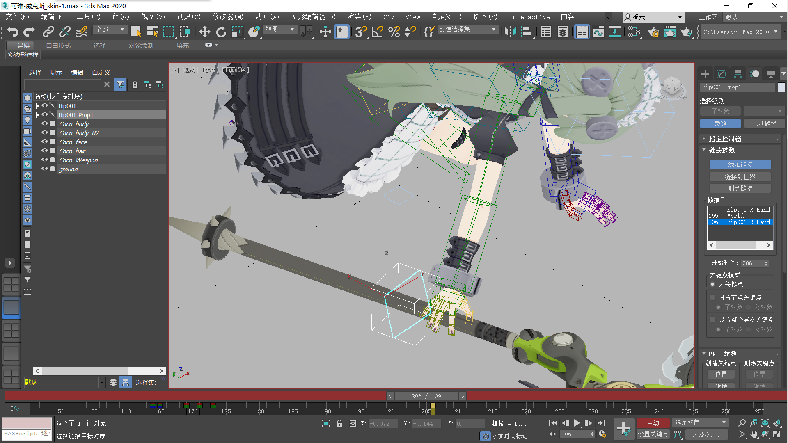This screenshot has width=788, height=443.
Task: Activate the Select and Scale tool
Action: 237,32
